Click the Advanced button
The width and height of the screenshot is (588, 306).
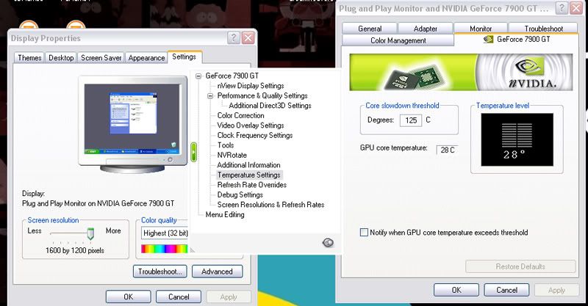tap(217, 272)
